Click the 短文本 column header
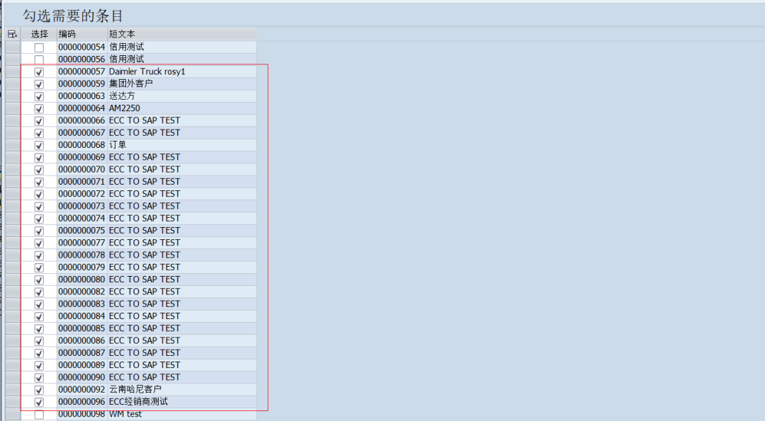Image resolution: width=765 pixels, height=421 pixels. click(182, 34)
